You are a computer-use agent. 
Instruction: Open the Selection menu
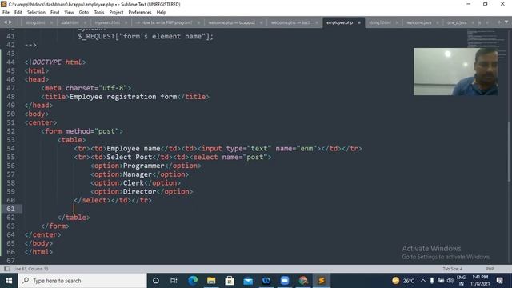(x=36, y=13)
